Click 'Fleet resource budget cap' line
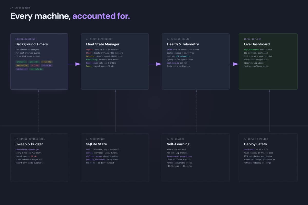This screenshot has width=308, height=205. click(29, 159)
